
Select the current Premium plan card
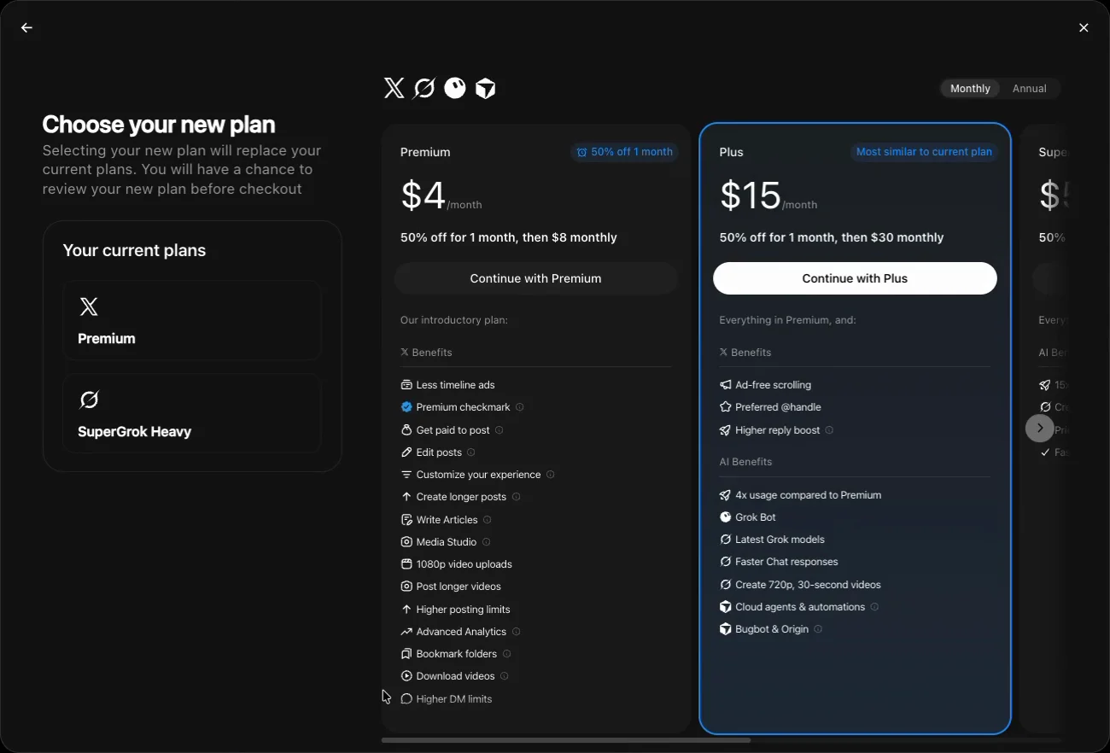click(192, 321)
